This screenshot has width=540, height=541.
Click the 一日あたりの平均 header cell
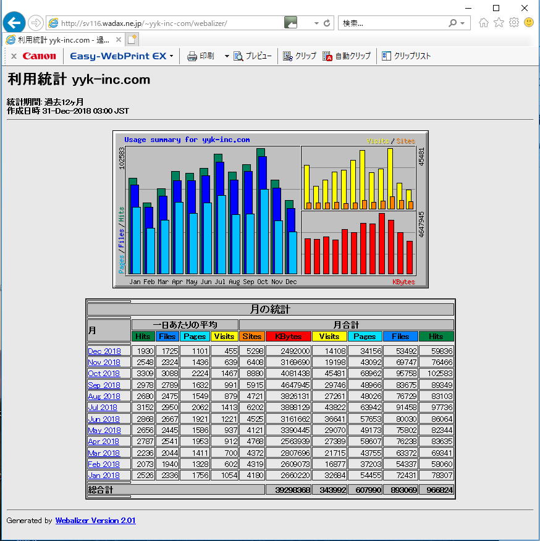click(x=185, y=325)
